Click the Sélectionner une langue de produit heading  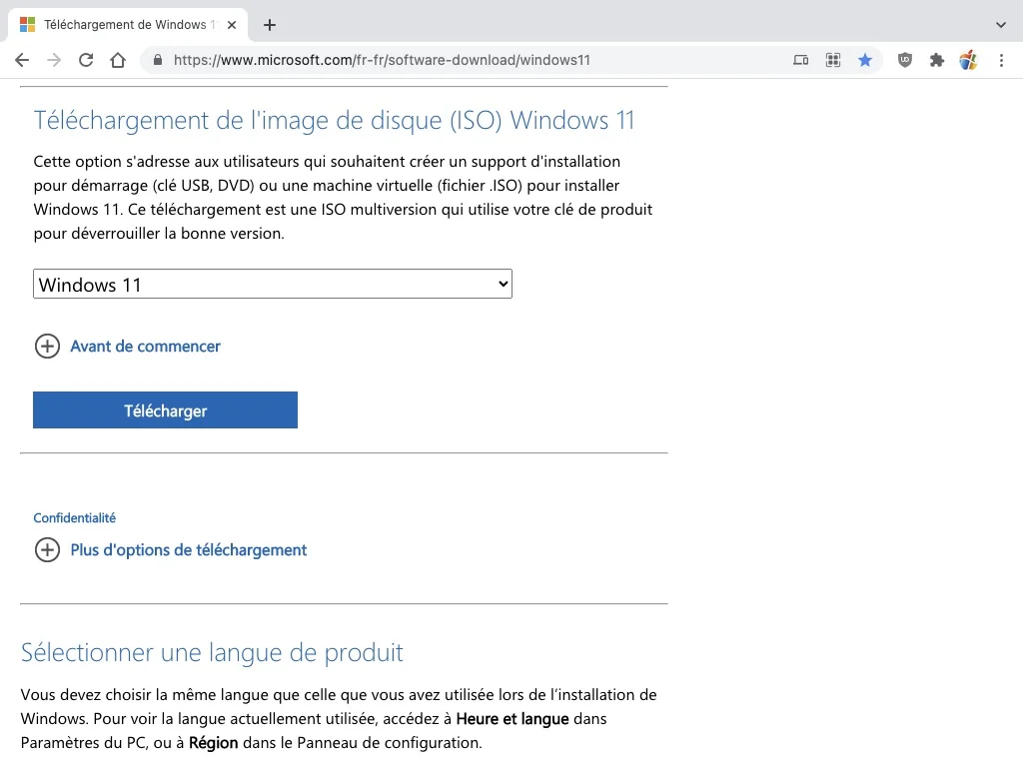pos(212,653)
